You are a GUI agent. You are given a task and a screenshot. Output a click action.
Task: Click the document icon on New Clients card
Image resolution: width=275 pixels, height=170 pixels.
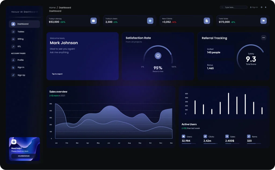coord(207,21)
